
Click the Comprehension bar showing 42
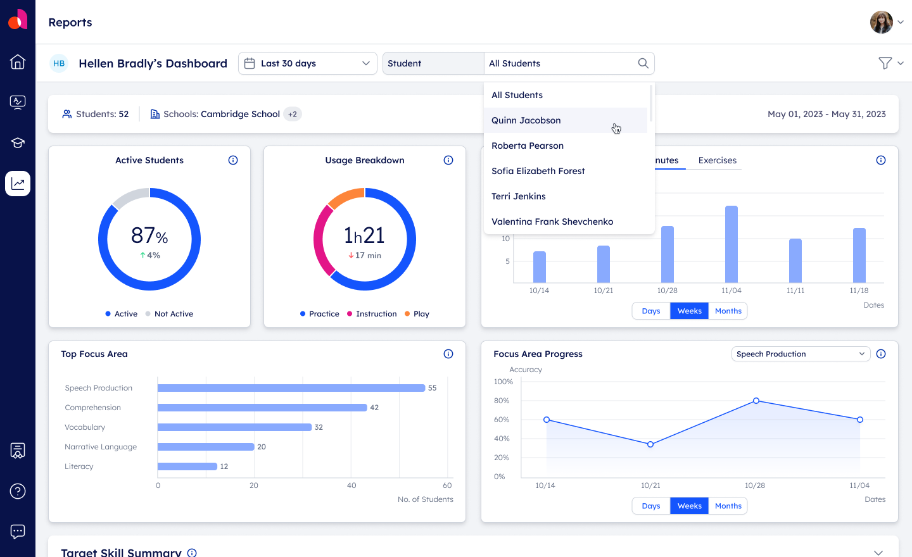point(262,408)
